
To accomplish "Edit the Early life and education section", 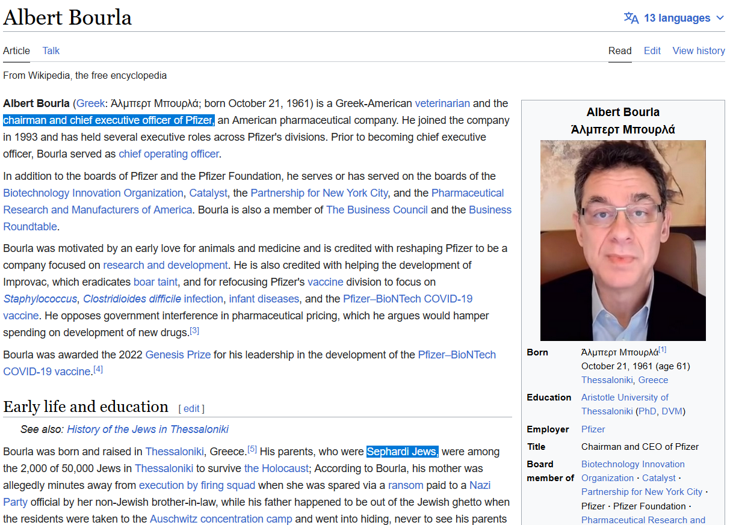I will (191, 408).
